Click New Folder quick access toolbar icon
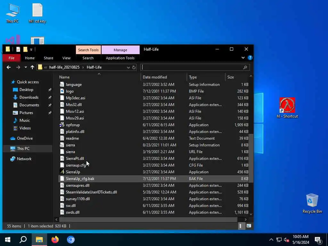This screenshot has height=246, width=328. point(25,49)
